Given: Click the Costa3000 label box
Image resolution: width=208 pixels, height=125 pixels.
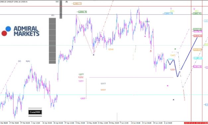Looking at the screenshot, I should tap(35, 112).
